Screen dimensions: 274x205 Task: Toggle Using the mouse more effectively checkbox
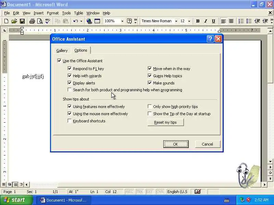pos(70,114)
